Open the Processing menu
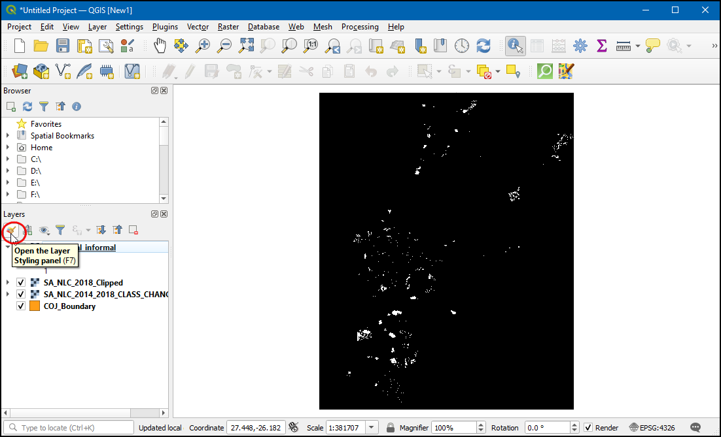 [x=359, y=27]
